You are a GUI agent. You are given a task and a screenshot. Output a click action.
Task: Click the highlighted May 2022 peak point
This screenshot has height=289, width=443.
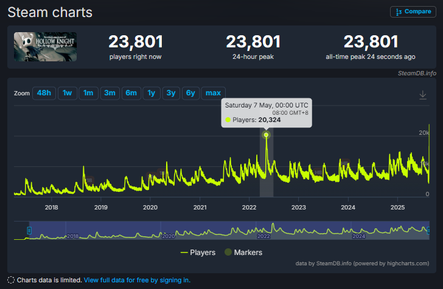click(x=266, y=135)
